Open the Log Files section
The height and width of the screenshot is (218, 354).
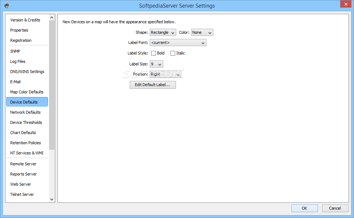click(x=27, y=61)
